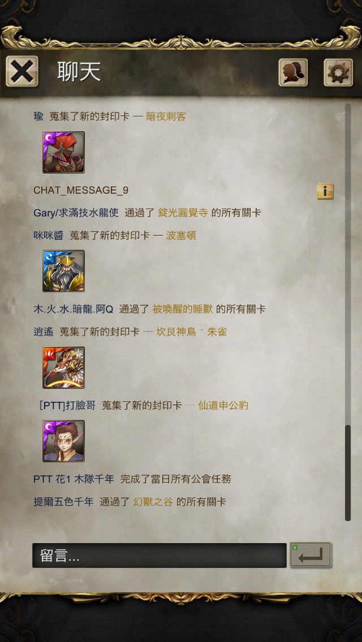Send message with the enter arrow button

coord(311,555)
